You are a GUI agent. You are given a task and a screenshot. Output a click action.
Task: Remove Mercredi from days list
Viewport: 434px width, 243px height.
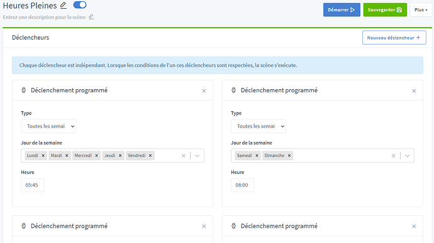point(97,156)
